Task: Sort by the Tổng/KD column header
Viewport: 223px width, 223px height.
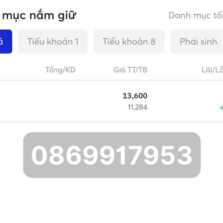Action: click(61, 70)
